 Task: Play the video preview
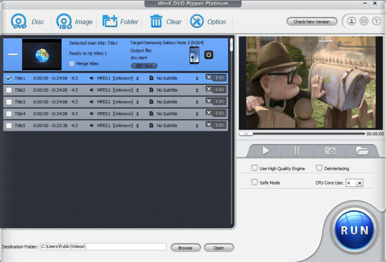265,150
